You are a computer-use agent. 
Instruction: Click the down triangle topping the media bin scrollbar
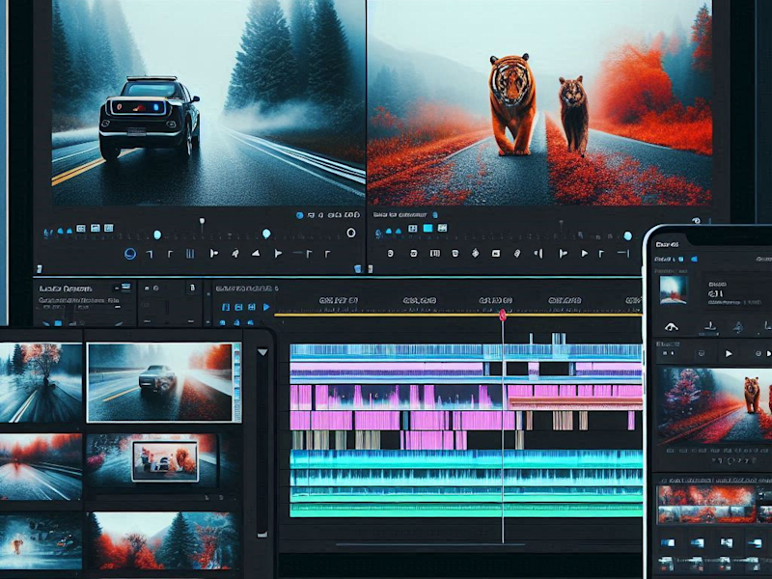(262, 352)
